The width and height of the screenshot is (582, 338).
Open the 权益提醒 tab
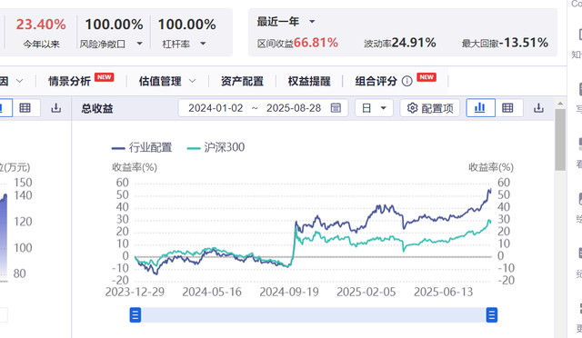[309, 81]
